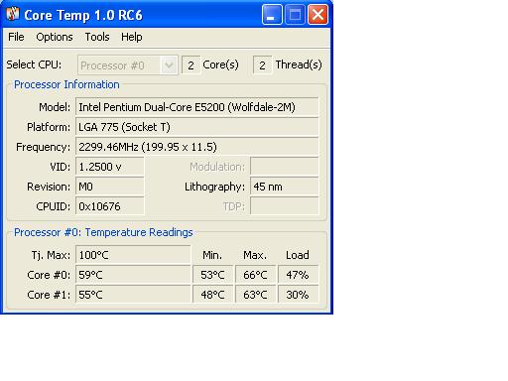Click the Frequency field 2299.46MHz

[x=197, y=147]
